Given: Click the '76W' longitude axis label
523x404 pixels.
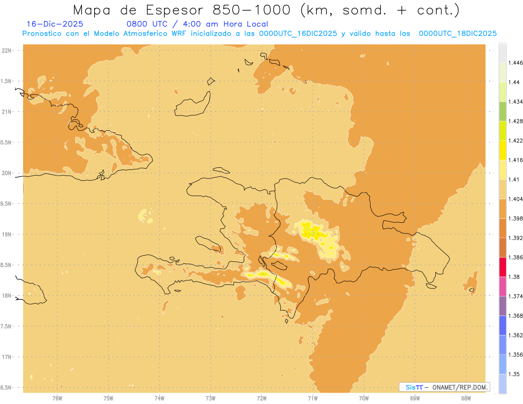Looking at the screenshot, I should 57,398.
